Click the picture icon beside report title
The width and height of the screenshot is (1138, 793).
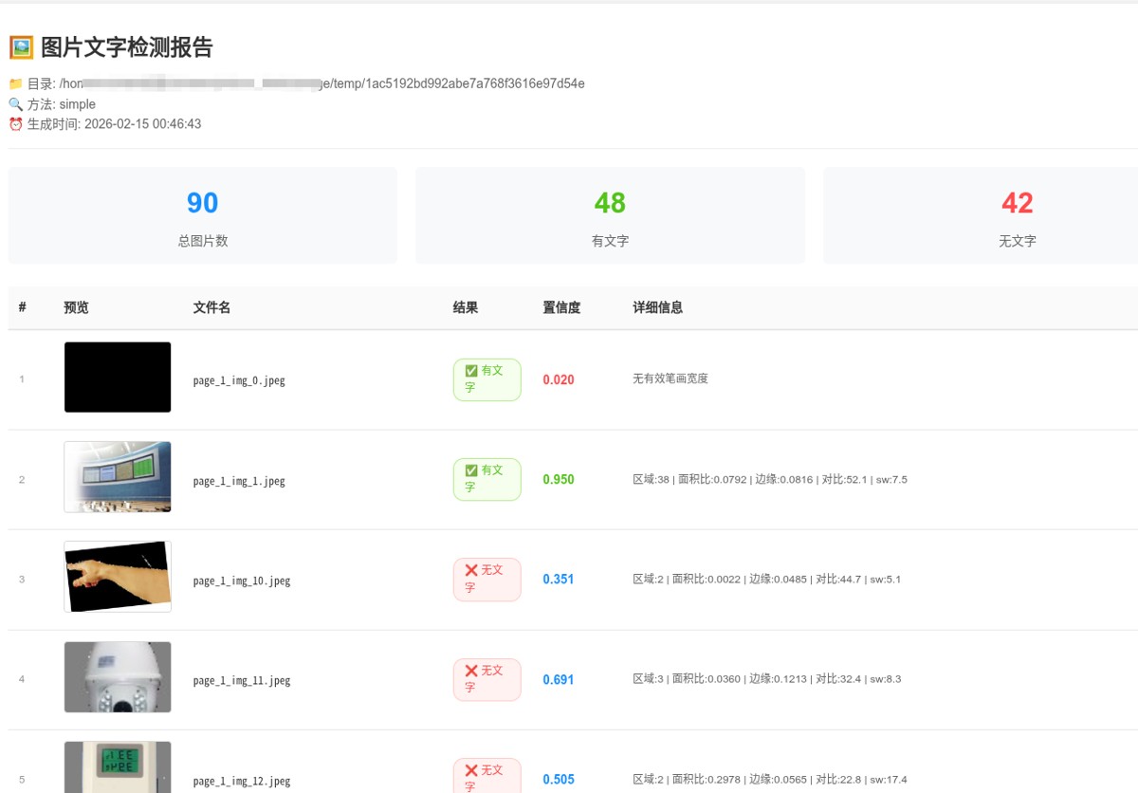(x=21, y=47)
